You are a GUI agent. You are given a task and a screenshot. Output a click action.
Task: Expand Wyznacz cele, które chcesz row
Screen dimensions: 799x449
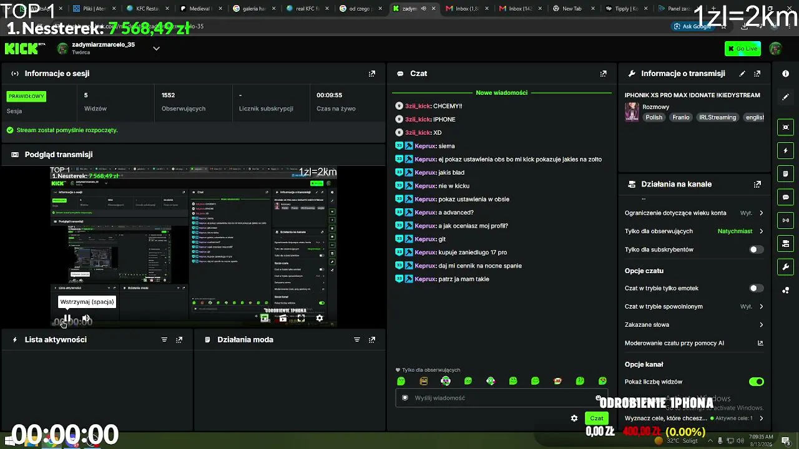pyautogui.click(x=694, y=418)
